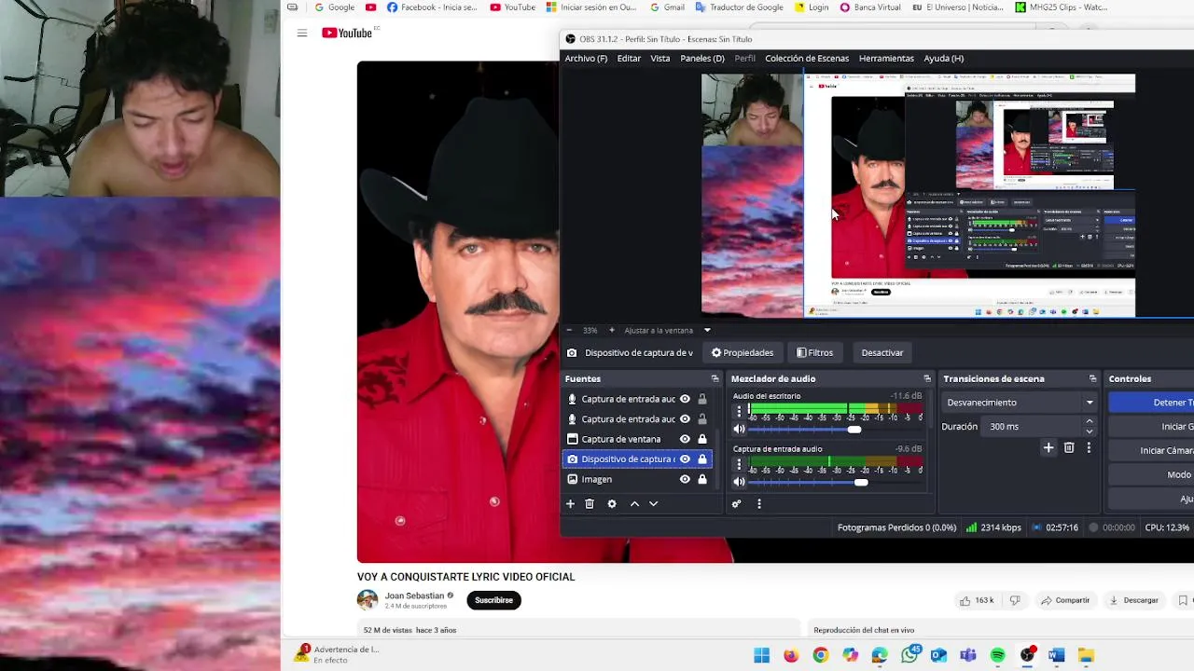Undock the Mezclador de audio panel

927,378
